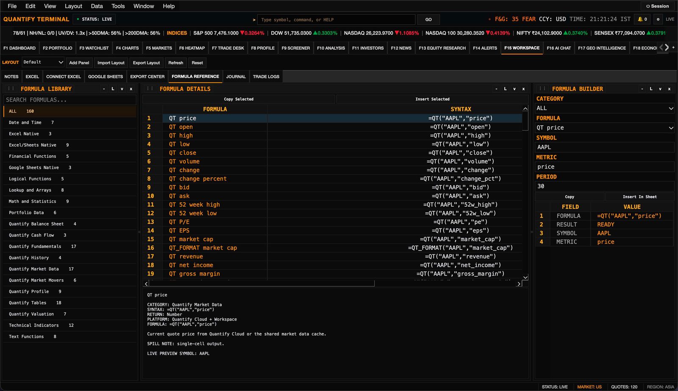The width and height of the screenshot is (678, 391).
Task: Open the Formula QT price dropdown
Action: click(605, 128)
